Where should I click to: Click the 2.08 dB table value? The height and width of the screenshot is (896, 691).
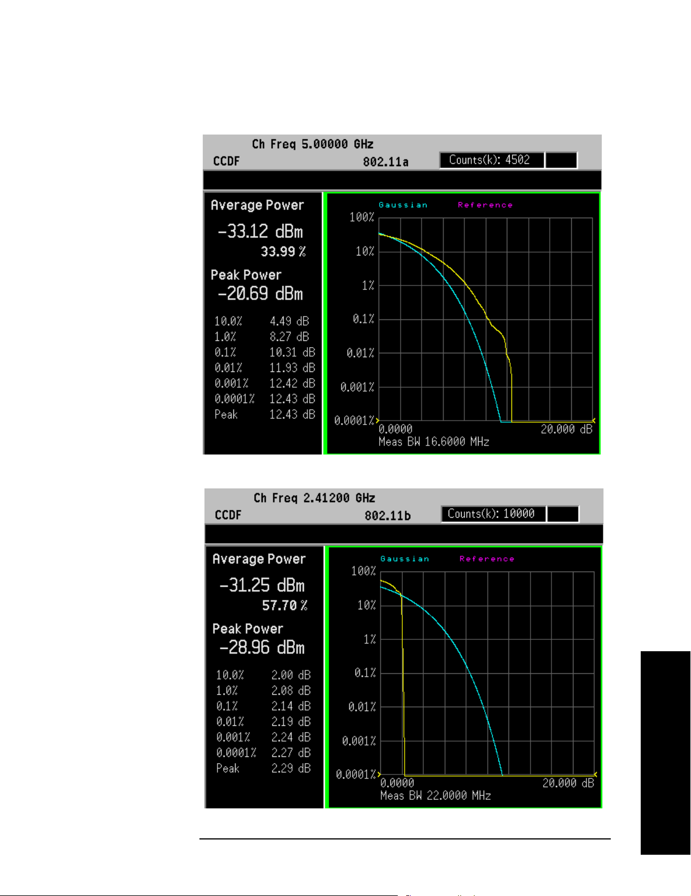point(291,691)
